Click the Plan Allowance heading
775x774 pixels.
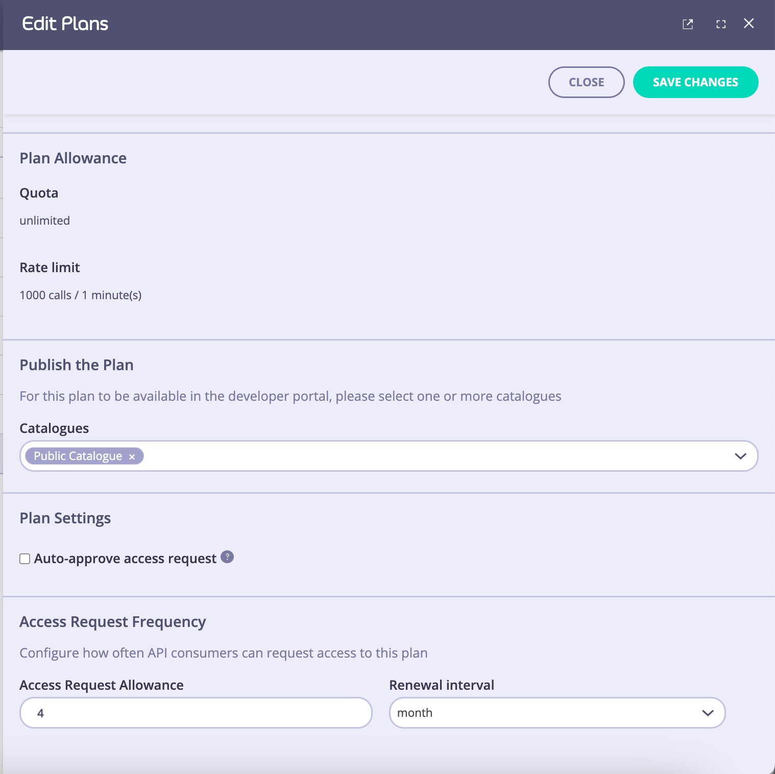click(73, 158)
